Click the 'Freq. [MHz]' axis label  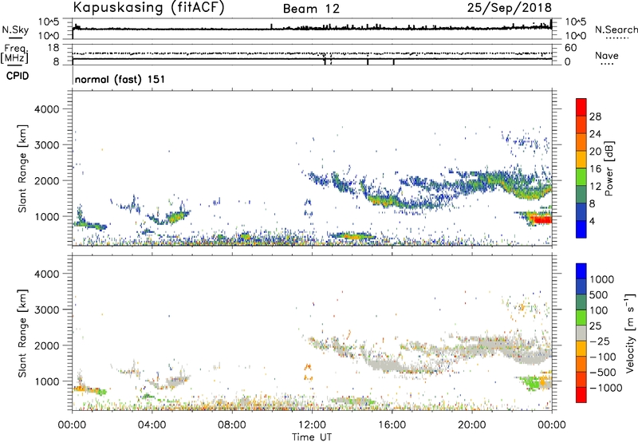[14, 54]
